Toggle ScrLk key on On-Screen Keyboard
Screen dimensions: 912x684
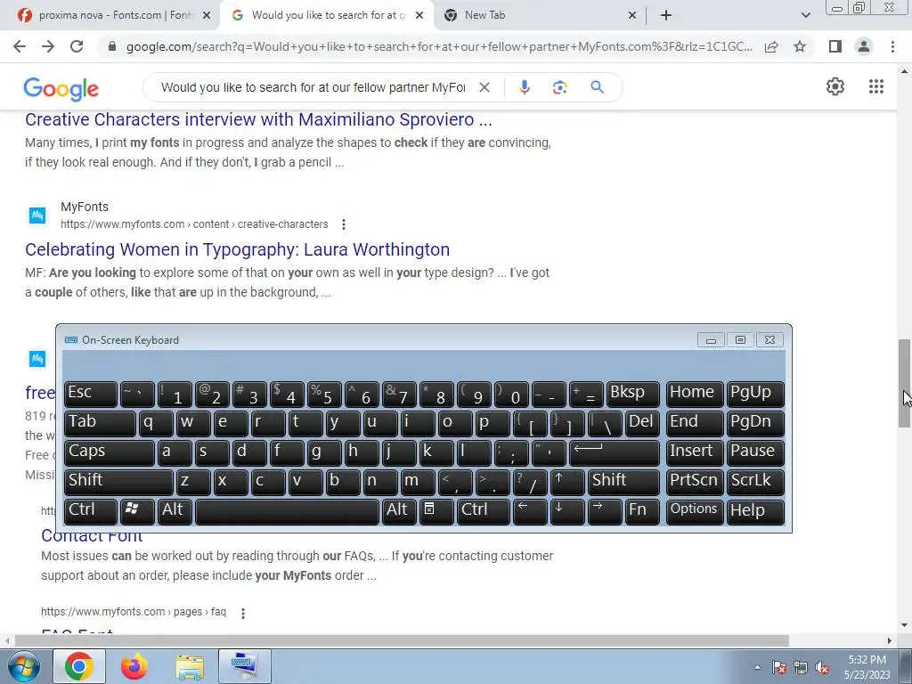(x=755, y=482)
